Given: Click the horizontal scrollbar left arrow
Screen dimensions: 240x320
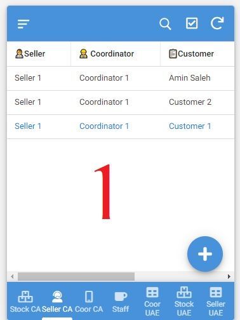Looking at the screenshot, I should click(x=12, y=276).
